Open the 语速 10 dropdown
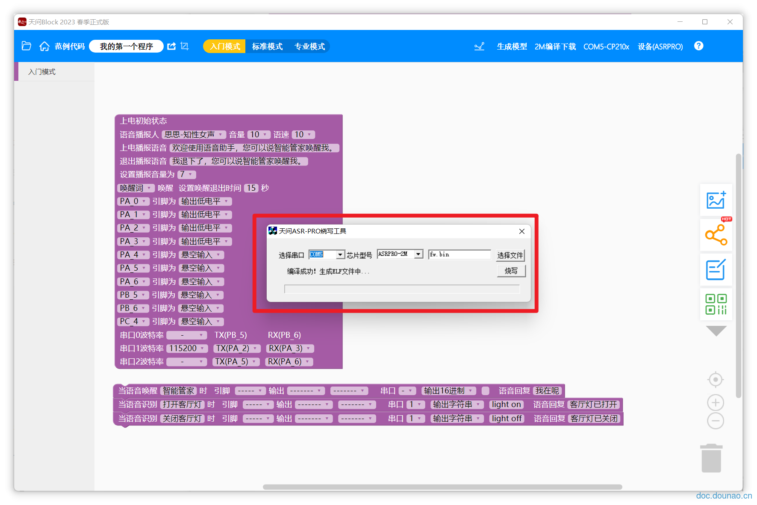 click(x=303, y=135)
